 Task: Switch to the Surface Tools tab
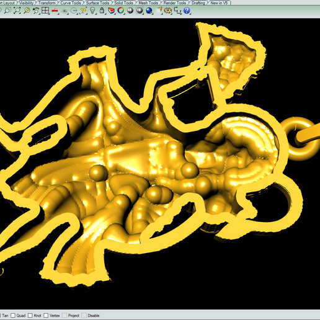click(97, 2)
